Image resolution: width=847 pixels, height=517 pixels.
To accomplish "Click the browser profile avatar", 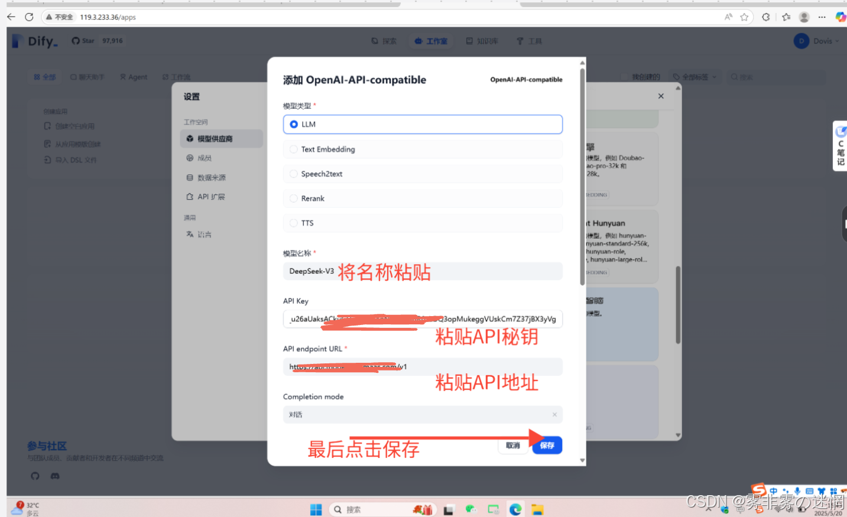I will coord(804,17).
